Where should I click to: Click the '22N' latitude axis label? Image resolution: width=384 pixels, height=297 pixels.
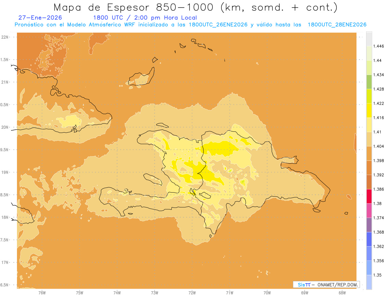click(x=5, y=37)
